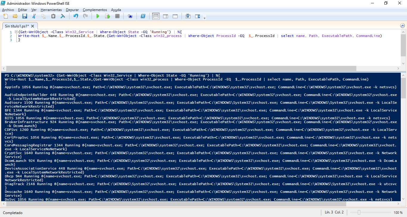
Task: Save the current script
Action: click(x=25, y=16)
